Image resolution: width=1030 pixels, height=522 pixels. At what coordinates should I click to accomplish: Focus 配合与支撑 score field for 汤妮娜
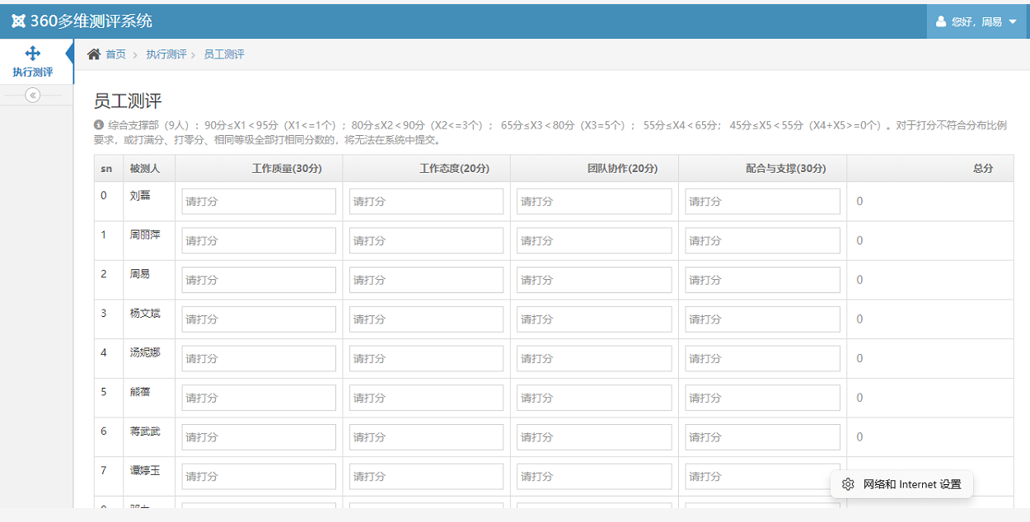click(x=762, y=358)
